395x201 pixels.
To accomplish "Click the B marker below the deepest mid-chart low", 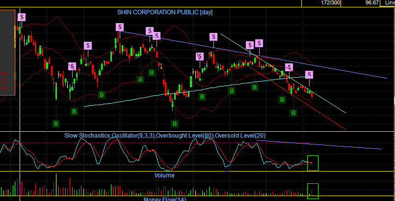I will [175, 124].
